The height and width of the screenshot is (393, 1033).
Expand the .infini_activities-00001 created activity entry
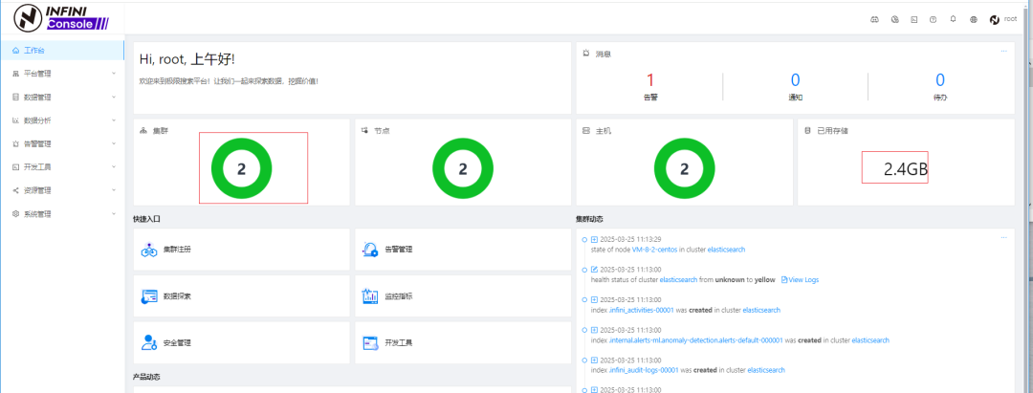coord(594,299)
